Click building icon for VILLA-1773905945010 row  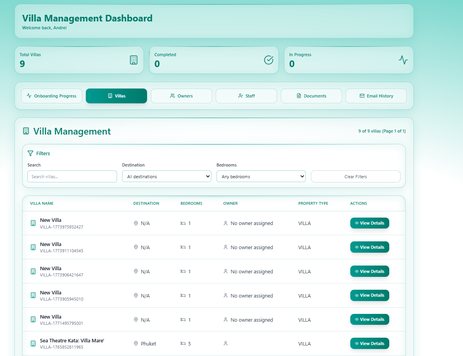[x=33, y=295]
